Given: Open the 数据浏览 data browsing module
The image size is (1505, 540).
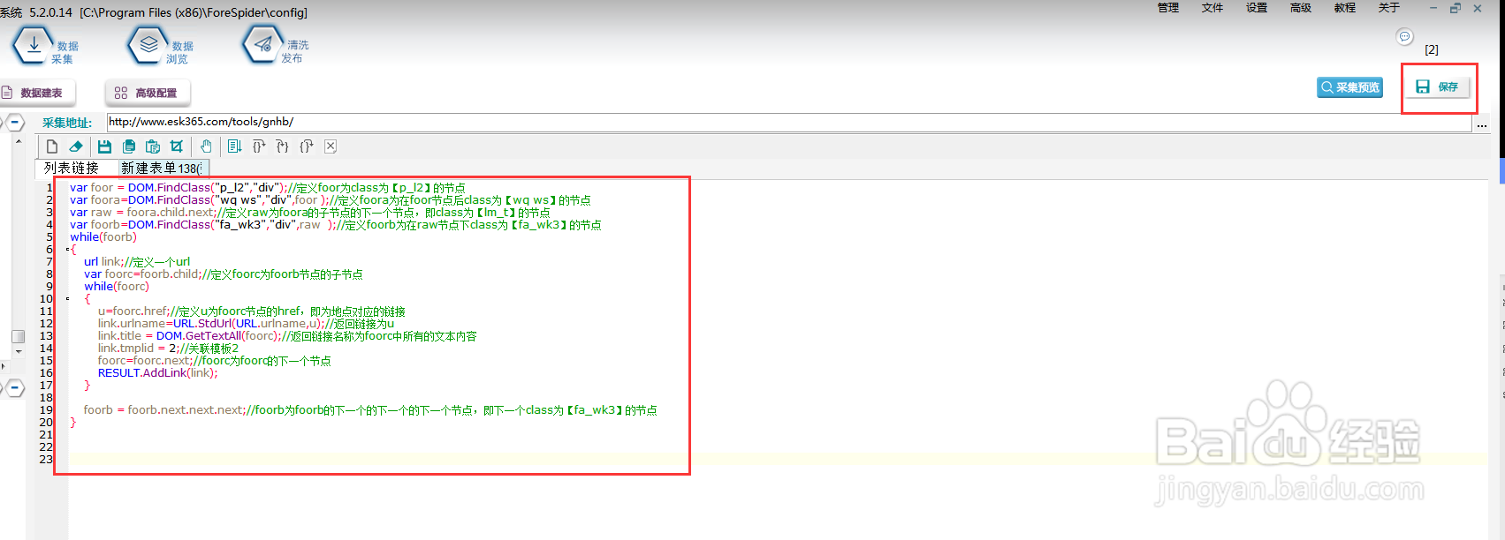Looking at the screenshot, I should tap(160, 46).
